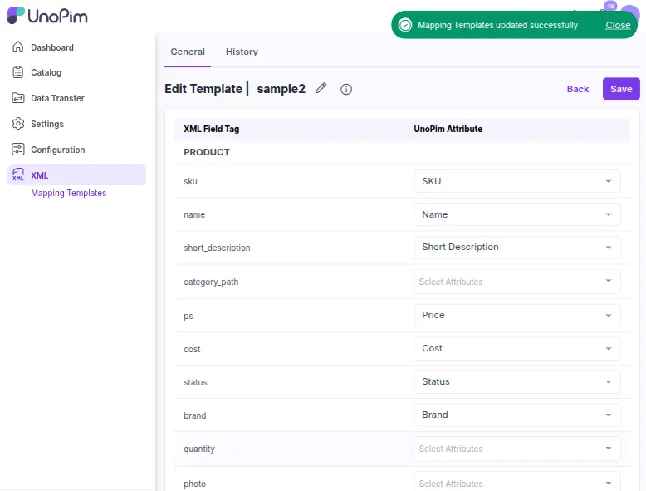Click the pencil icon to rename template

(321, 89)
